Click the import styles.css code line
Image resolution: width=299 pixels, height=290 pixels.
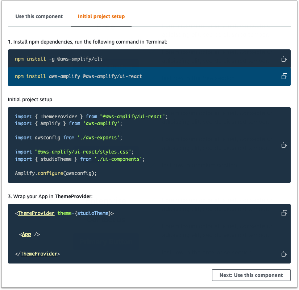click(74, 152)
